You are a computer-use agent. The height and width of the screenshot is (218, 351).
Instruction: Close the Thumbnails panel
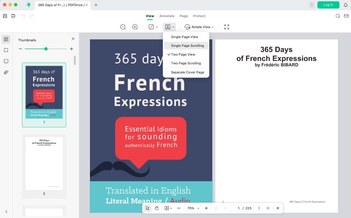(73, 39)
